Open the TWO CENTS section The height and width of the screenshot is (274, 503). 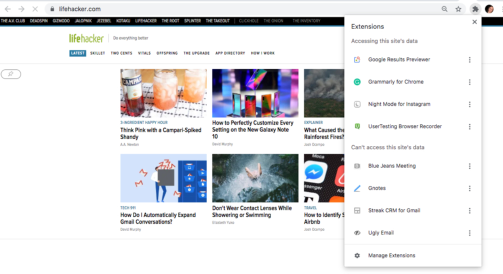tap(121, 53)
